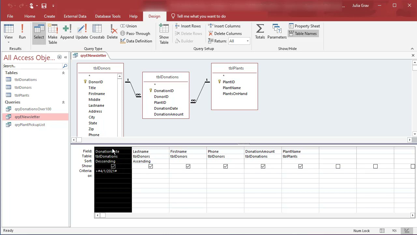Viewport: 417px width, 235px height.
Task: Toggle Table Names in the grid
Action: [303, 34]
